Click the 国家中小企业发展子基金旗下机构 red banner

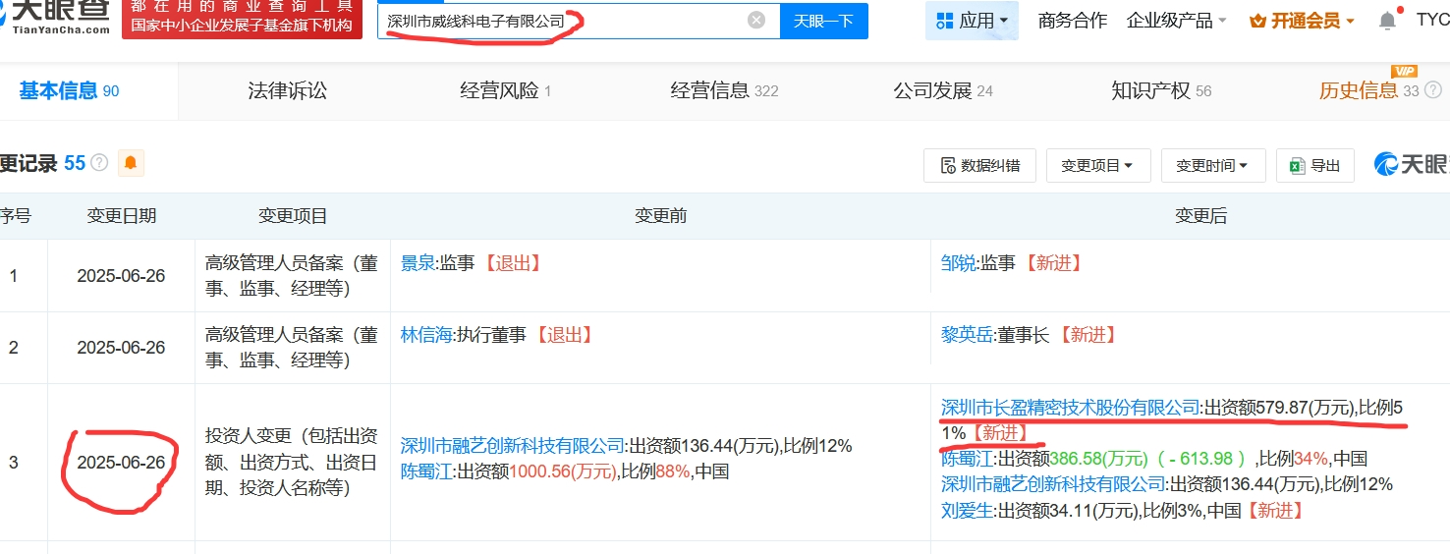[242, 20]
